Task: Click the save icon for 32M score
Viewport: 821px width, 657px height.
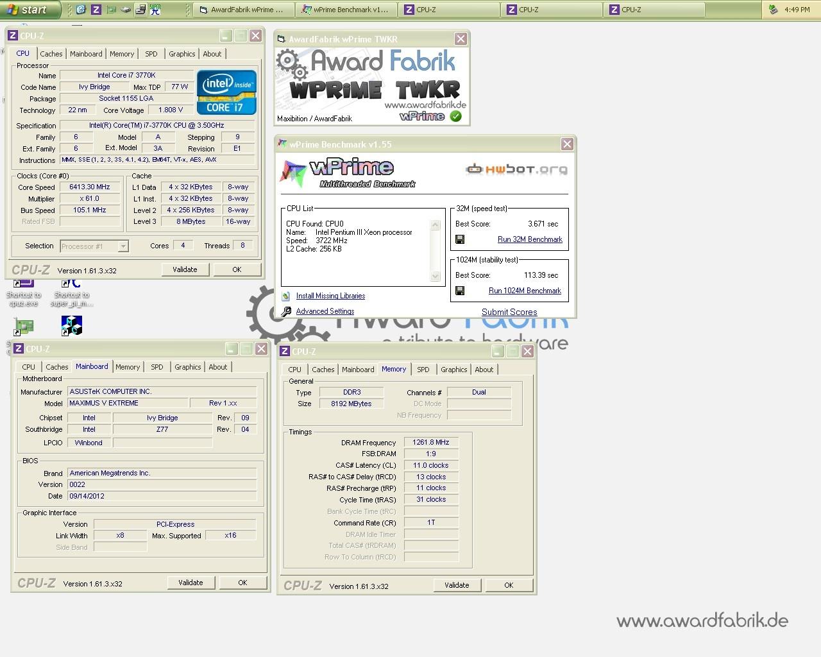Action: click(x=460, y=239)
